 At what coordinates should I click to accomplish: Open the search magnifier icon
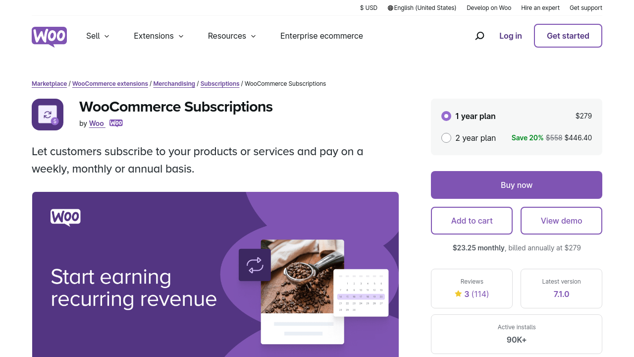(479, 36)
